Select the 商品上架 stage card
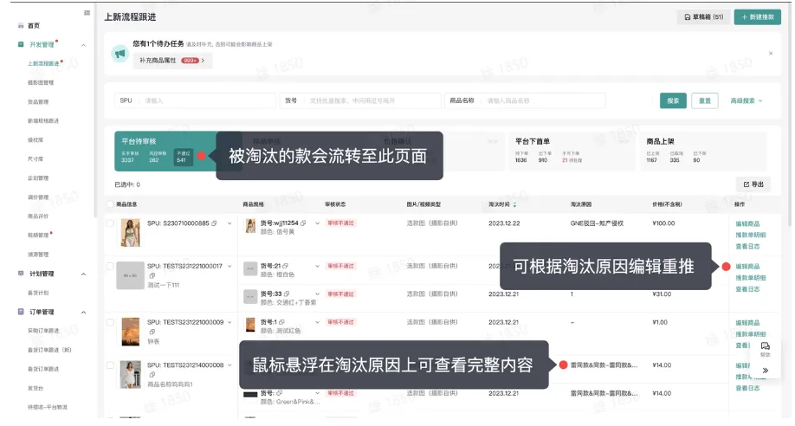The height and width of the screenshot is (426, 795). pyautogui.click(x=704, y=152)
